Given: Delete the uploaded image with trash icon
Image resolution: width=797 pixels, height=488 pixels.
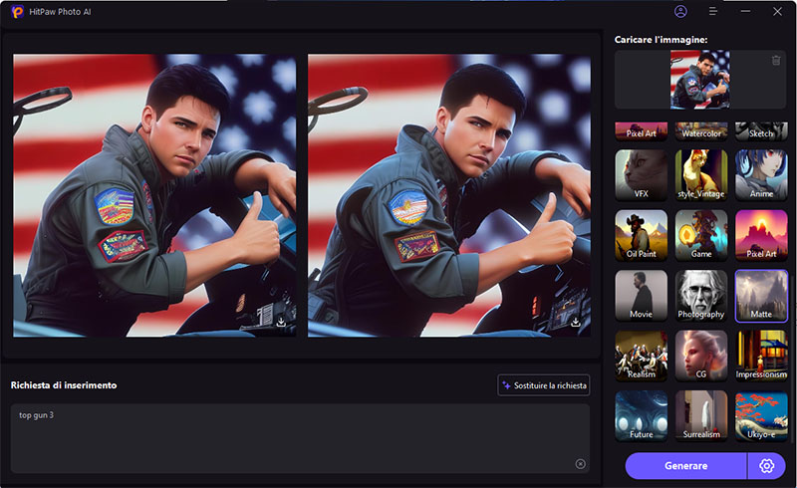Looking at the screenshot, I should pos(776,61).
